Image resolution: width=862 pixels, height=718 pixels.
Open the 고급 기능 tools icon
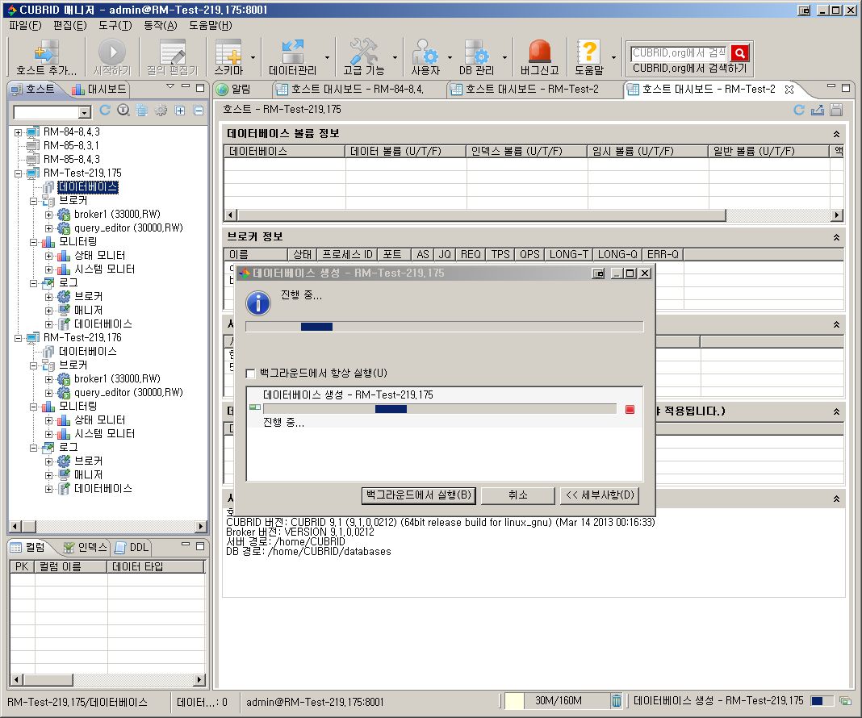tap(363, 52)
